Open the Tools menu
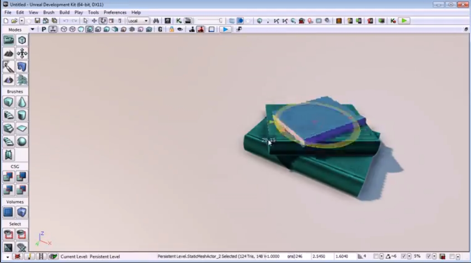The width and height of the screenshot is (471, 263). click(x=93, y=13)
